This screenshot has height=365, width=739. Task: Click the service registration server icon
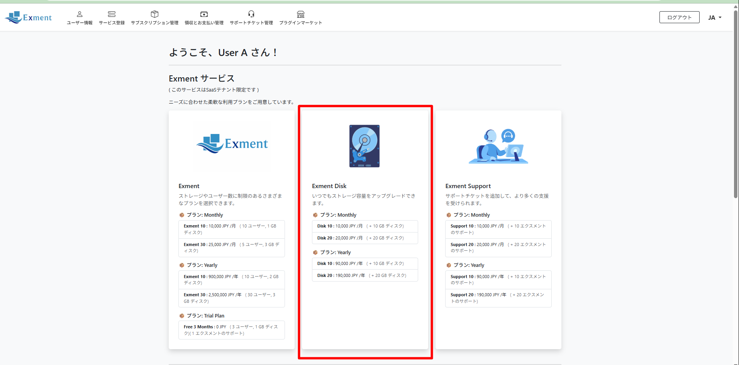112,14
